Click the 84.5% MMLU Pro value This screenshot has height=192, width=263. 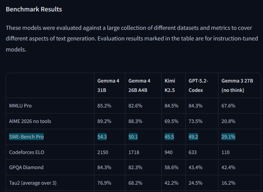click(171, 106)
